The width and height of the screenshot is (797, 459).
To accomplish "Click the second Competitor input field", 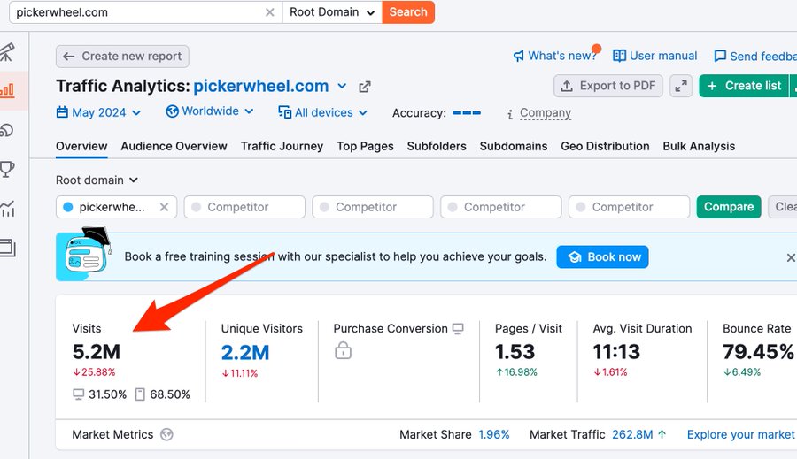I will [373, 207].
